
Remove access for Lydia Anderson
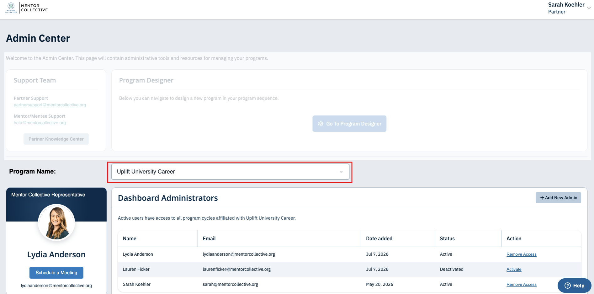(x=522, y=254)
